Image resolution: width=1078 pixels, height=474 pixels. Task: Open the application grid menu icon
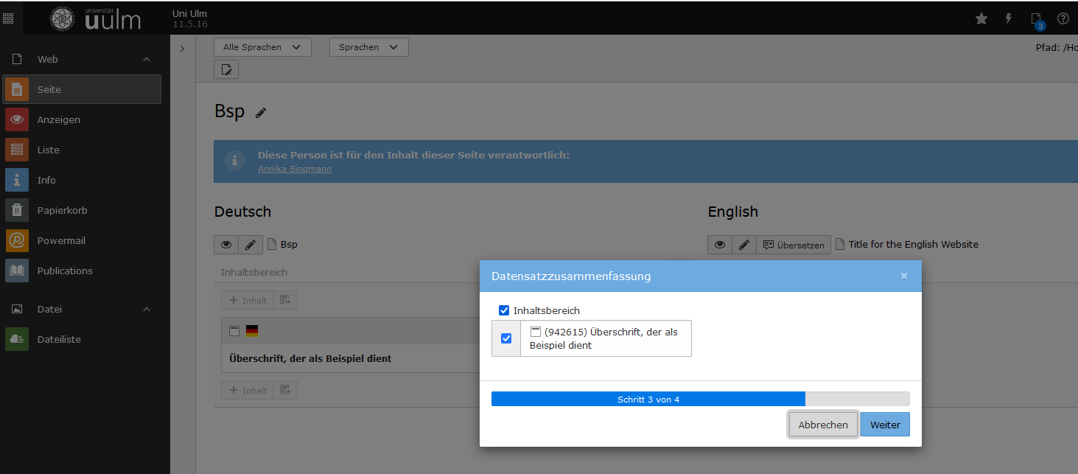8,19
